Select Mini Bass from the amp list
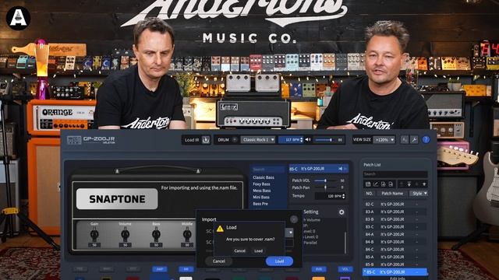 261,197
